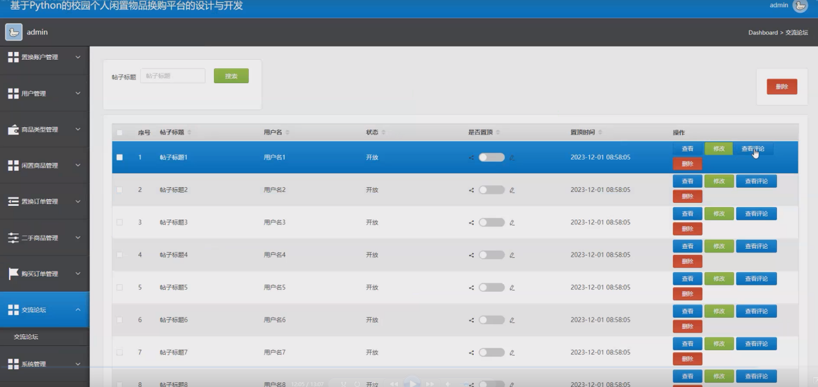Click the green 搜索 button
Image resolution: width=818 pixels, height=387 pixels.
click(231, 76)
